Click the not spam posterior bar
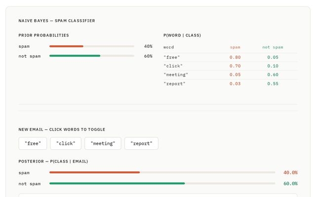316x197 pixels. tap(162, 183)
